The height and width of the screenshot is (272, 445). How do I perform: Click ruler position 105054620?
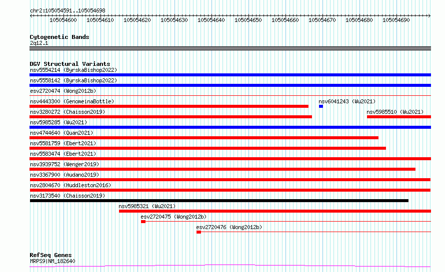coord(137,20)
